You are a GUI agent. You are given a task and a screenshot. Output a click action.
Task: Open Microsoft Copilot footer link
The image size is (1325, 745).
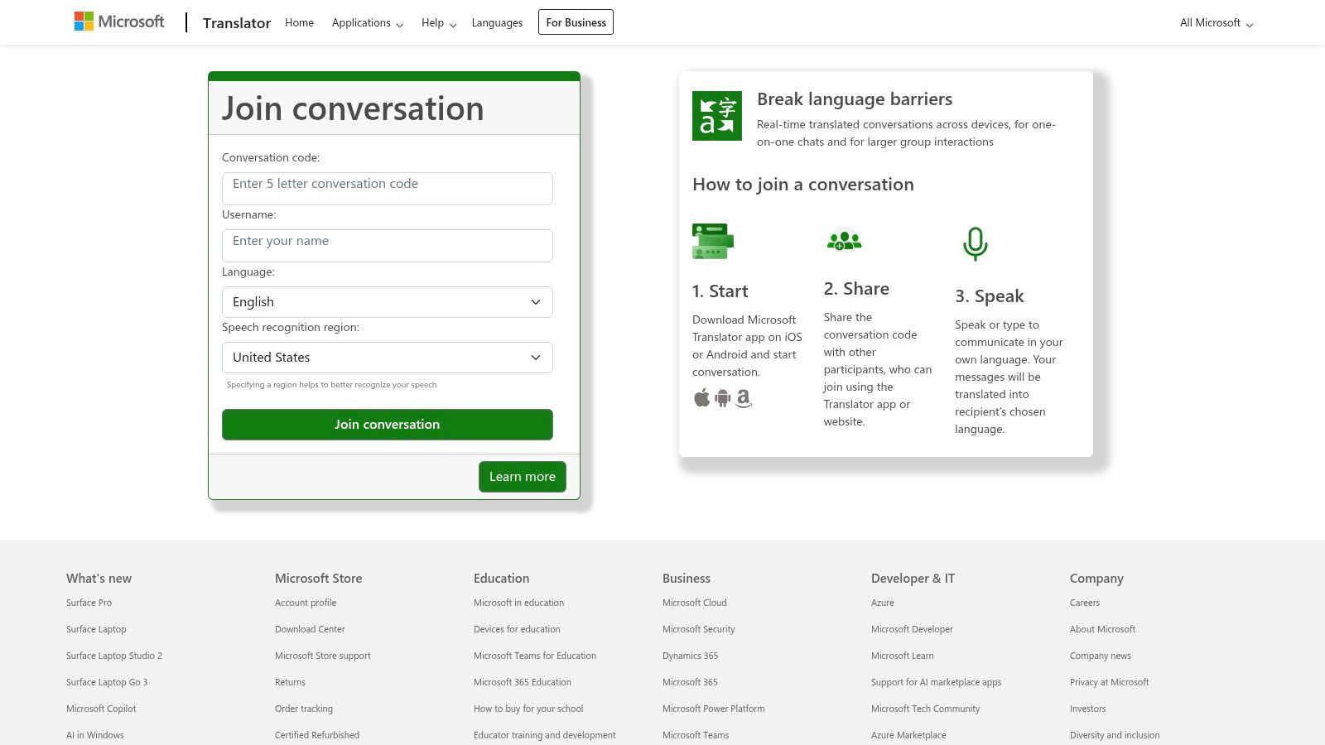click(x=101, y=709)
